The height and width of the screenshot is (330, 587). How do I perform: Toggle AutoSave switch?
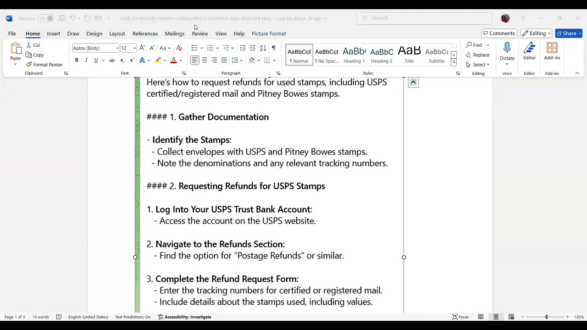(x=45, y=18)
